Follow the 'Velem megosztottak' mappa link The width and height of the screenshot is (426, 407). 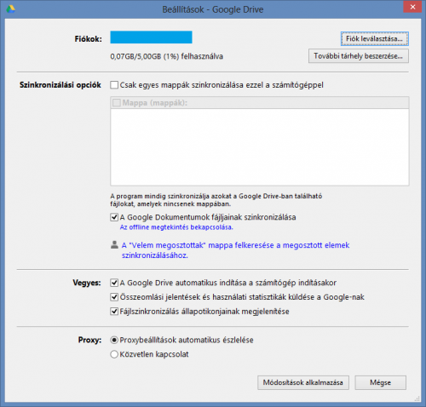[235, 250]
